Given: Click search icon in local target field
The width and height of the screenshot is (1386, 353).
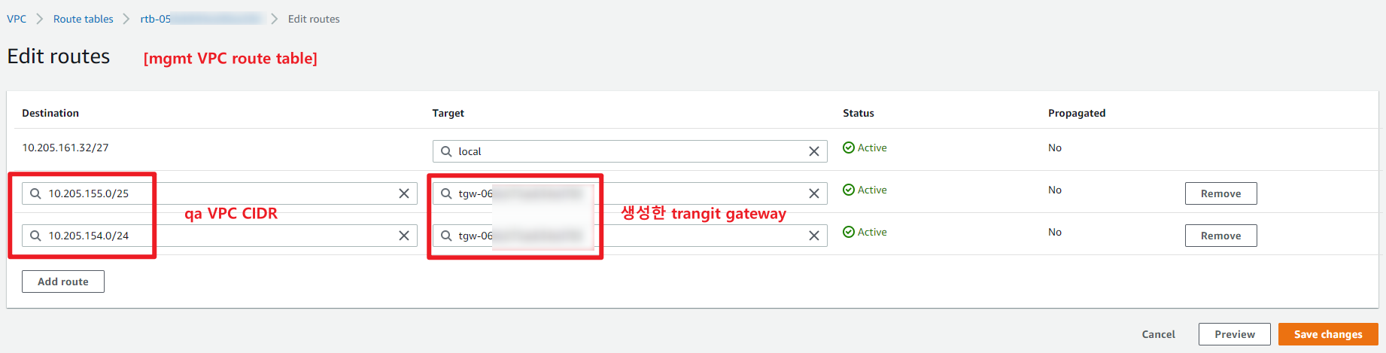Looking at the screenshot, I should point(446,151).
